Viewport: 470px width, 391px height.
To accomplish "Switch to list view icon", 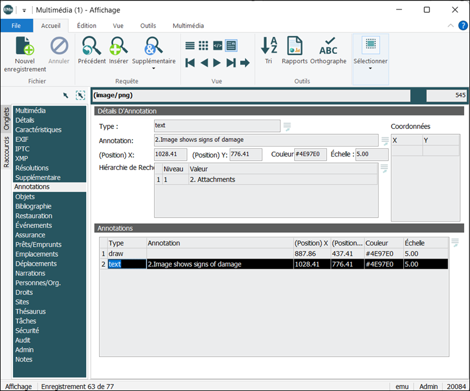I will (x=190, y=46).
